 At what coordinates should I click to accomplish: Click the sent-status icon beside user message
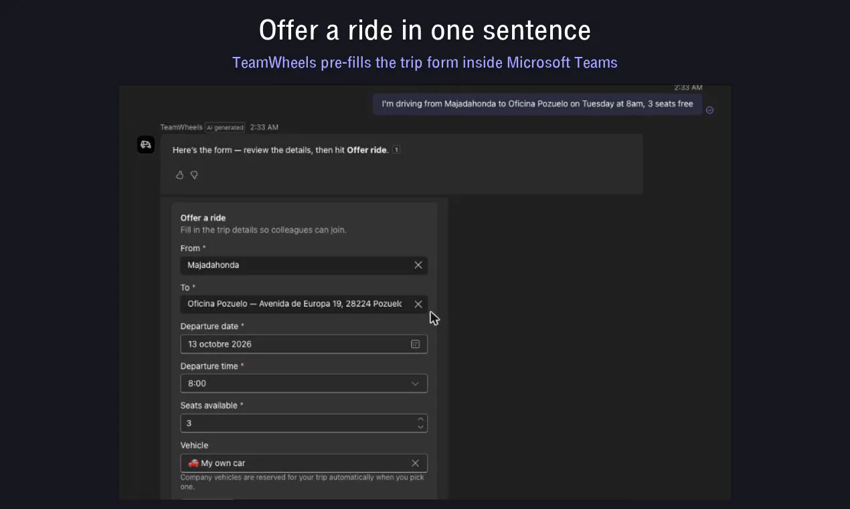(710, 110)
